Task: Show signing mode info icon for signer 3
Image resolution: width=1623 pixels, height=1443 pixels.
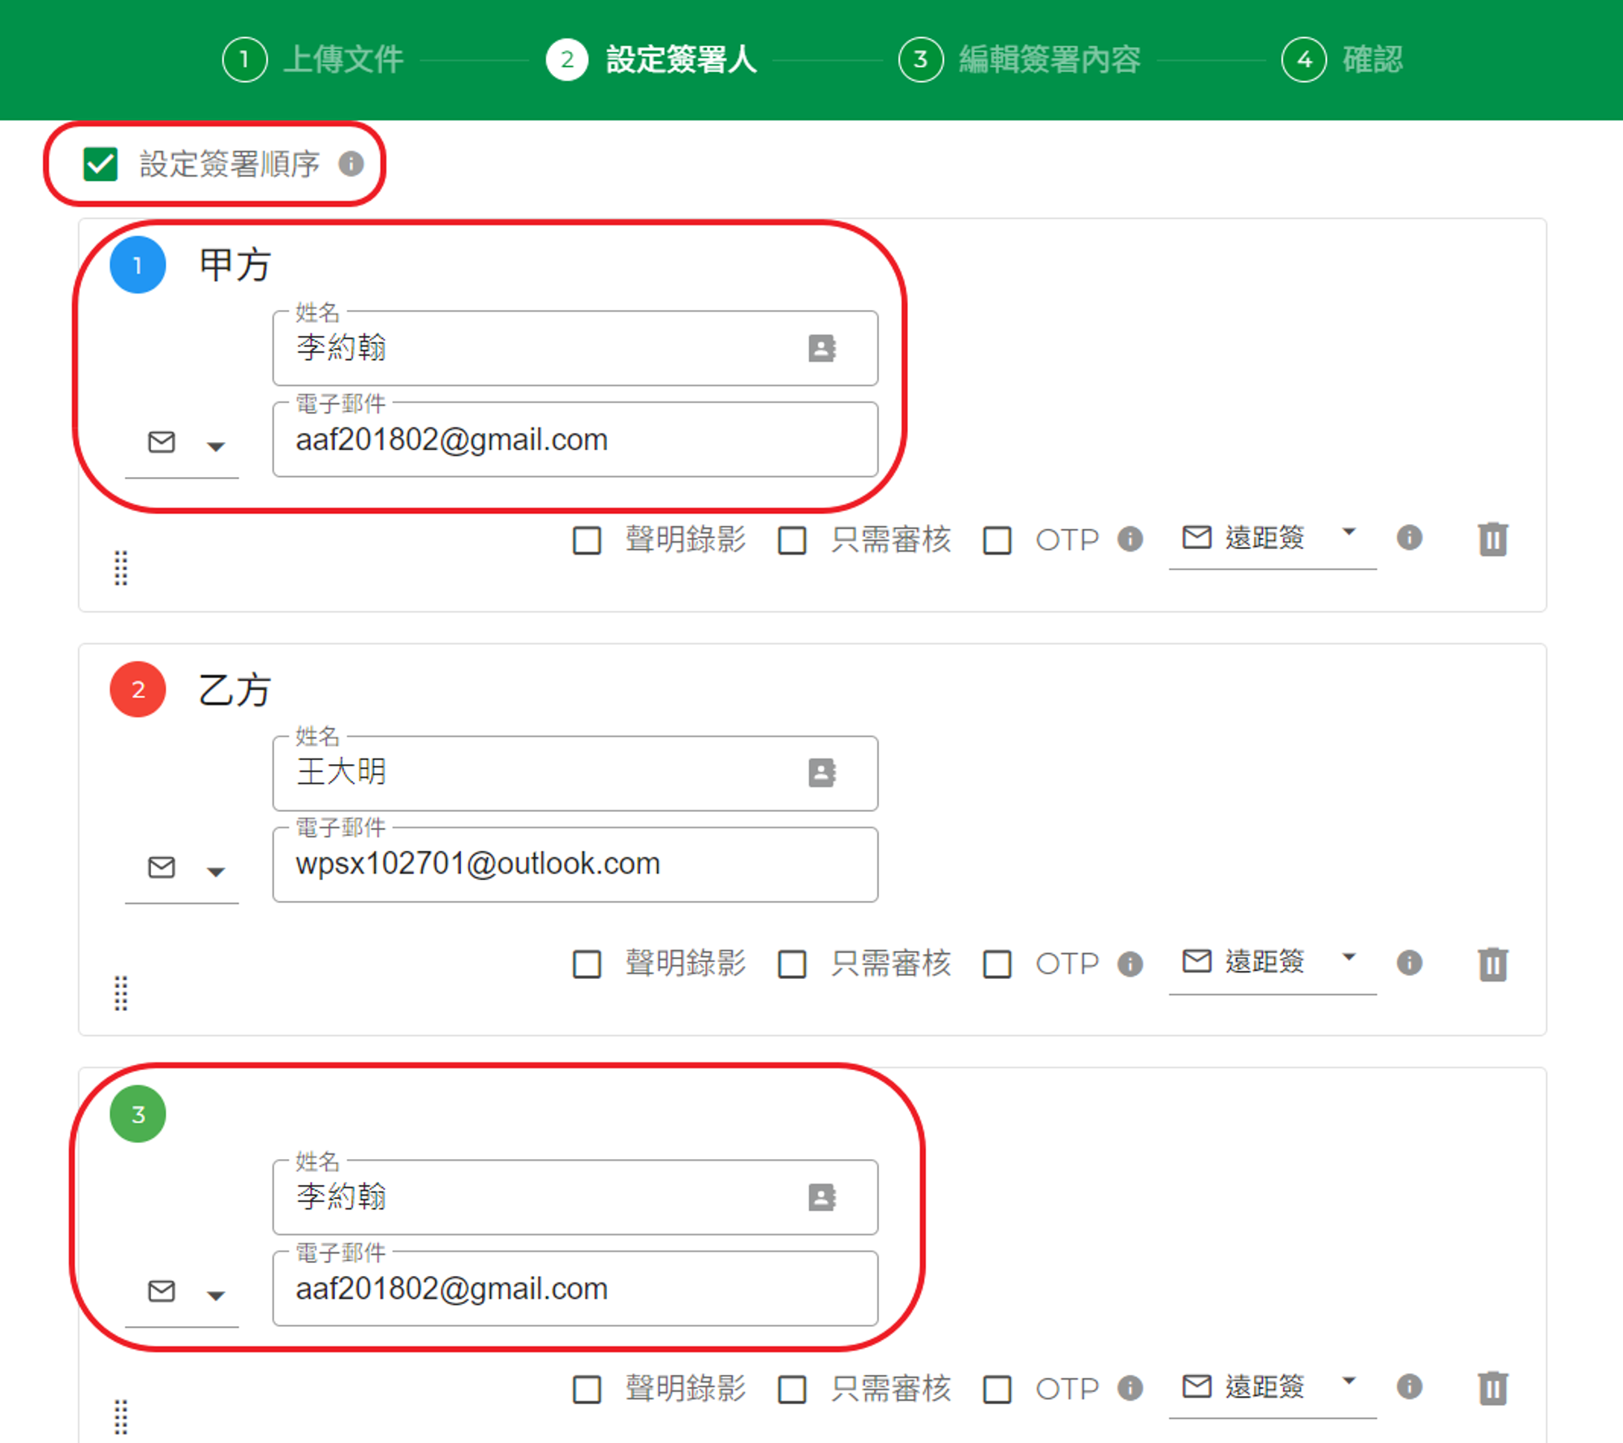Action: 1410,1386
